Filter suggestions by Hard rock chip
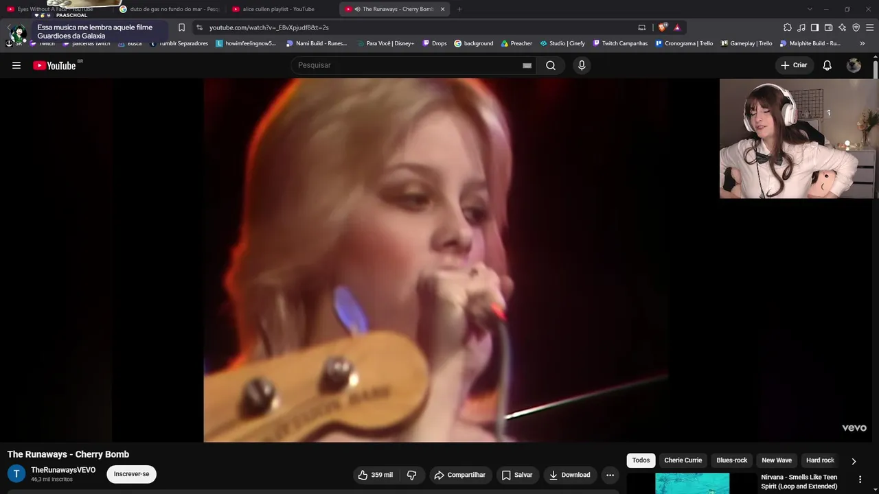Screen dimensions: 879x494 820,460
